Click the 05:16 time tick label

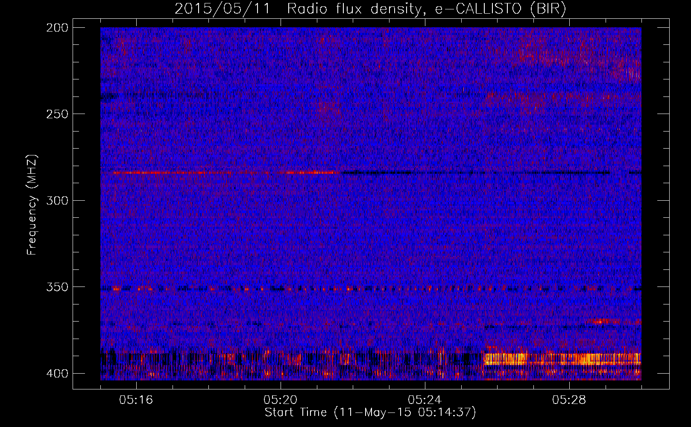(x=136, y=400)
